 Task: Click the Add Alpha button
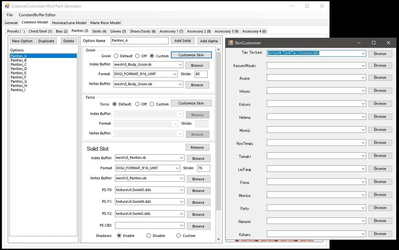[209, 41]
